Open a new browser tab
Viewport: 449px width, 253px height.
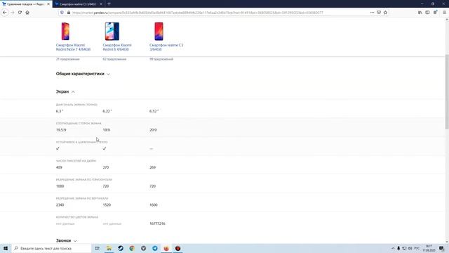click(109, 4)
